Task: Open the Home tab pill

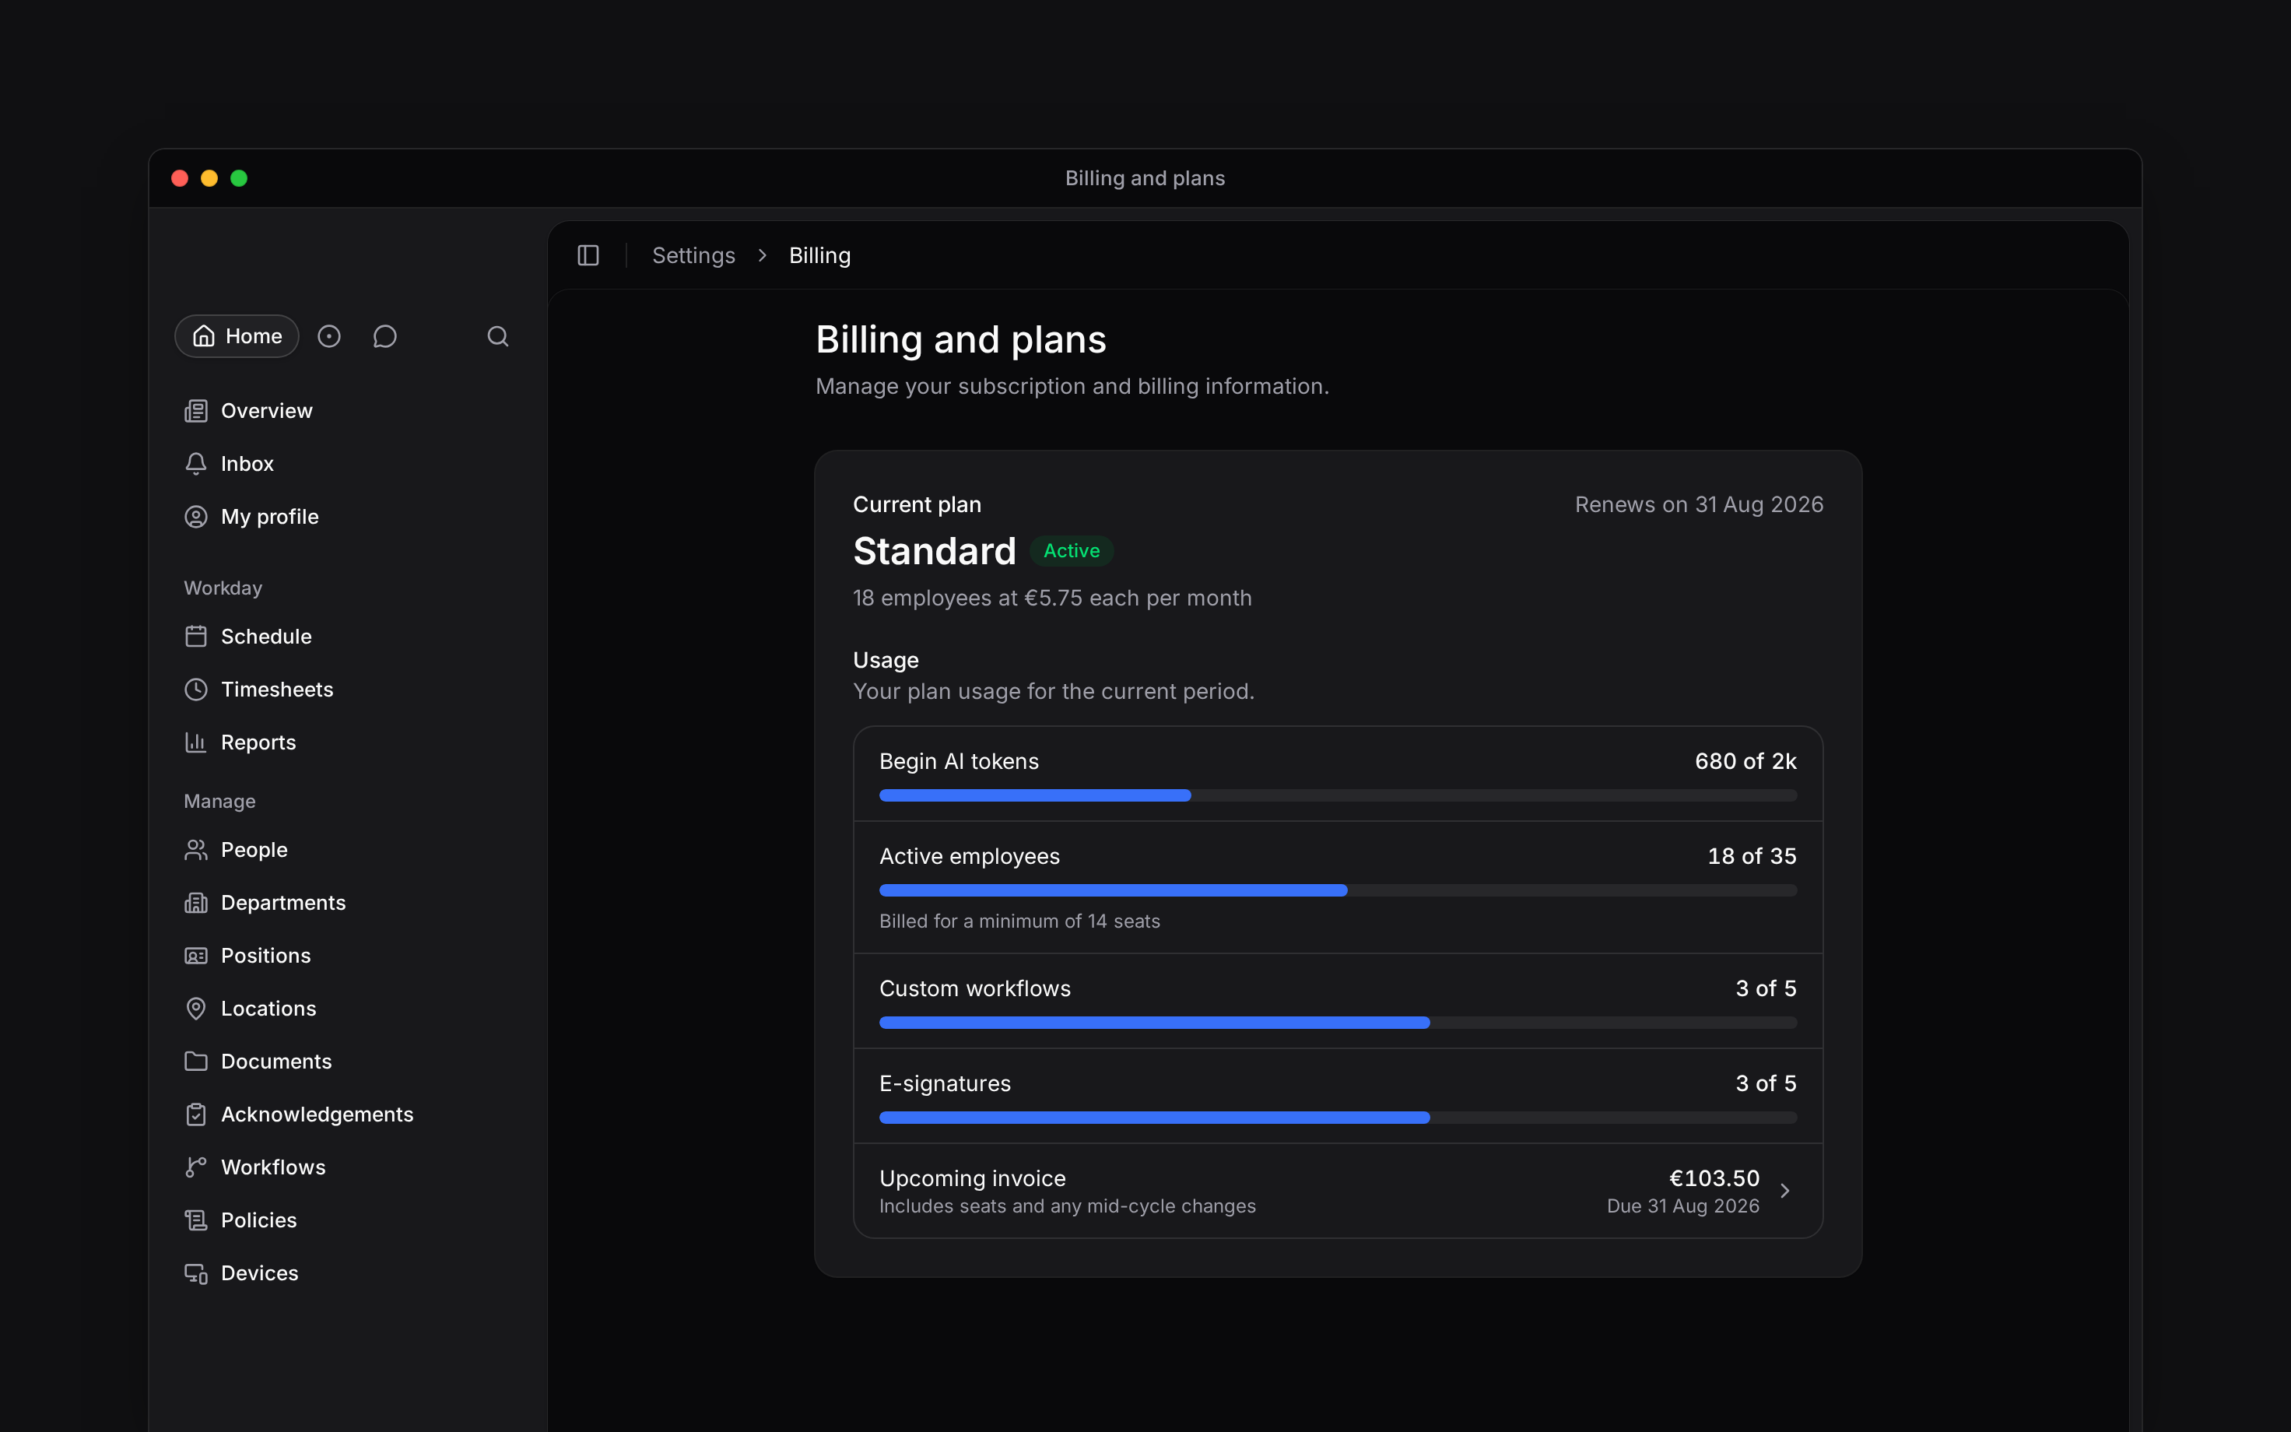Action: pos(237,336)
